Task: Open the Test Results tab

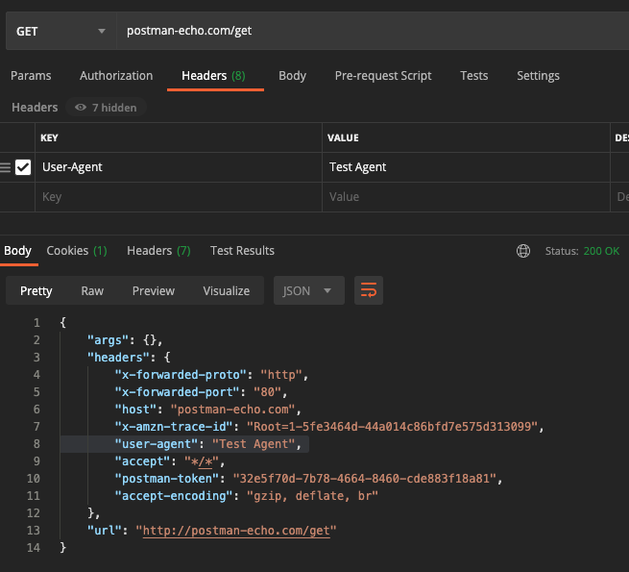Action: tap(242, 251)
